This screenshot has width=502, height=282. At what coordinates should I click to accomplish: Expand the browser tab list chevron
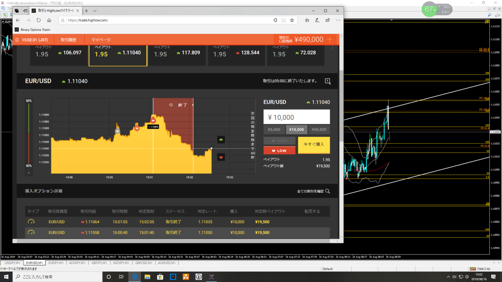(95, 11)
